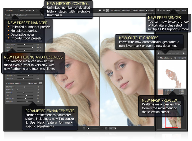Click the Add Preview button
The width and height of the screenshot is (192, 141).
point(115,11)
